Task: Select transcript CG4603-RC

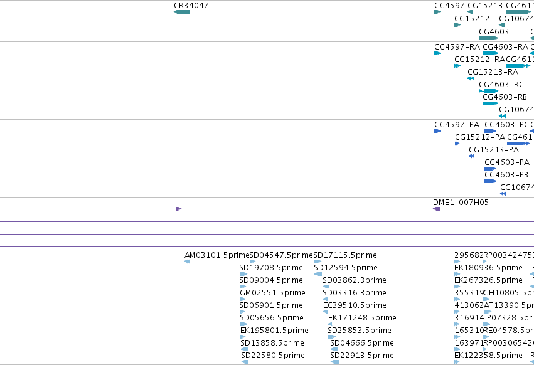Action: pos(488,91)
